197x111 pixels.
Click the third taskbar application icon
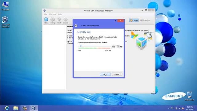pyautogui.click(x=25, y=108)
